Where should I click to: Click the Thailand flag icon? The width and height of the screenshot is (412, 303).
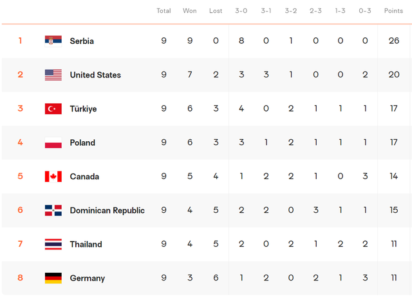pos(53,244)
